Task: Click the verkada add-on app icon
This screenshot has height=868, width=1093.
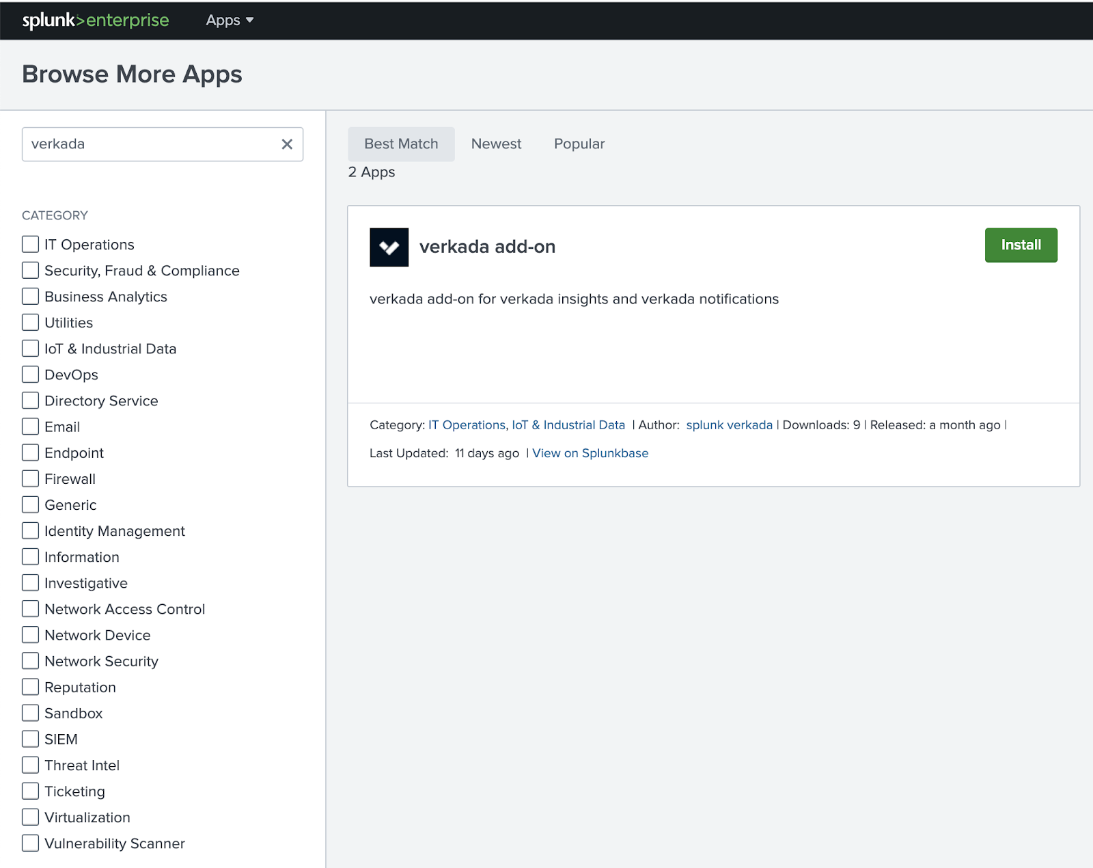Action: click(389, 247)
